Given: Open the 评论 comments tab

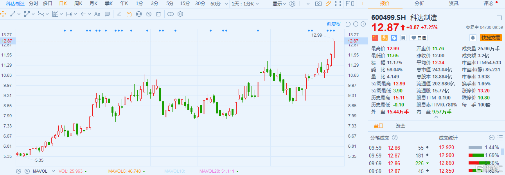Looking at the screenshot, I should [488, 4].
